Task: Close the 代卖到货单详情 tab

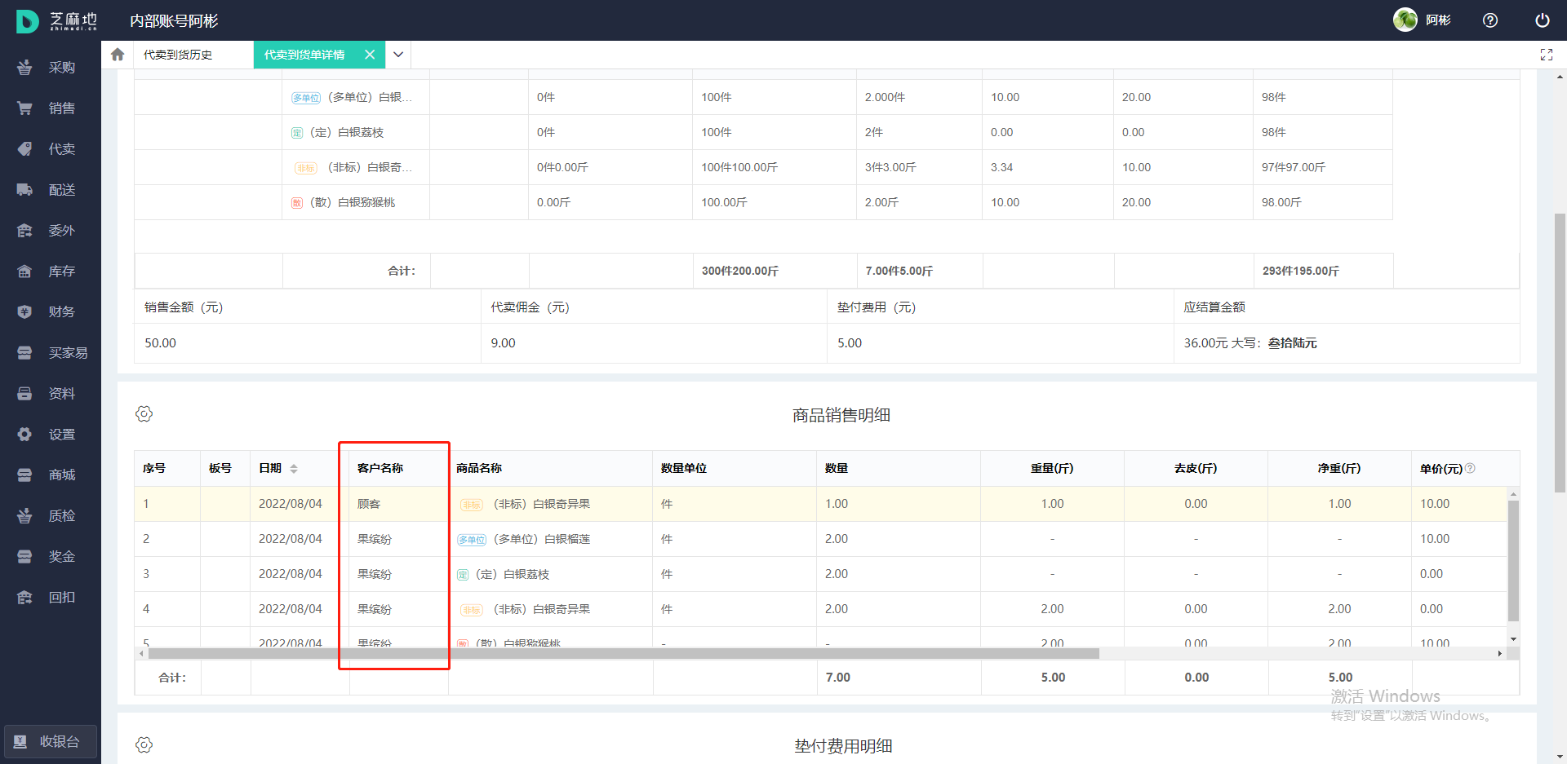Action: point(370,55)
